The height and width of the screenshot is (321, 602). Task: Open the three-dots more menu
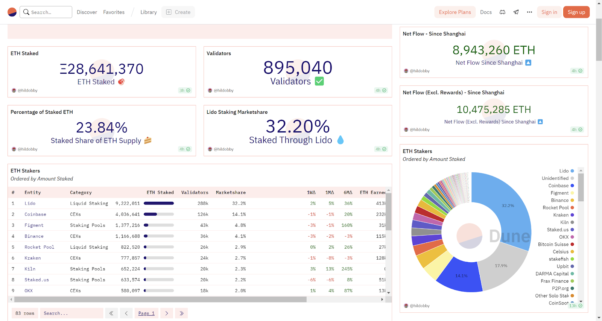point(529,12)
